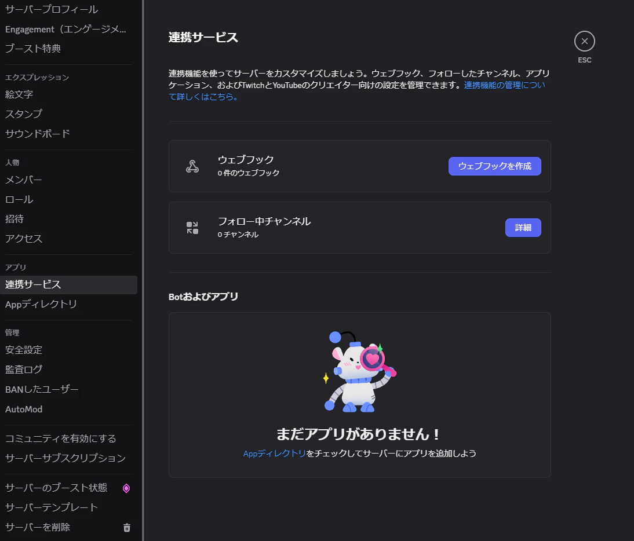634x541 pixels.
Task: Click the 人物 section label
Action: [x=12, y=162]
